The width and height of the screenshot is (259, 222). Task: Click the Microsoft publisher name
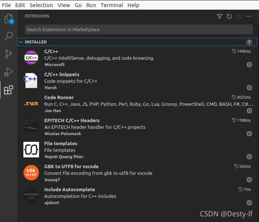(55, 65)
